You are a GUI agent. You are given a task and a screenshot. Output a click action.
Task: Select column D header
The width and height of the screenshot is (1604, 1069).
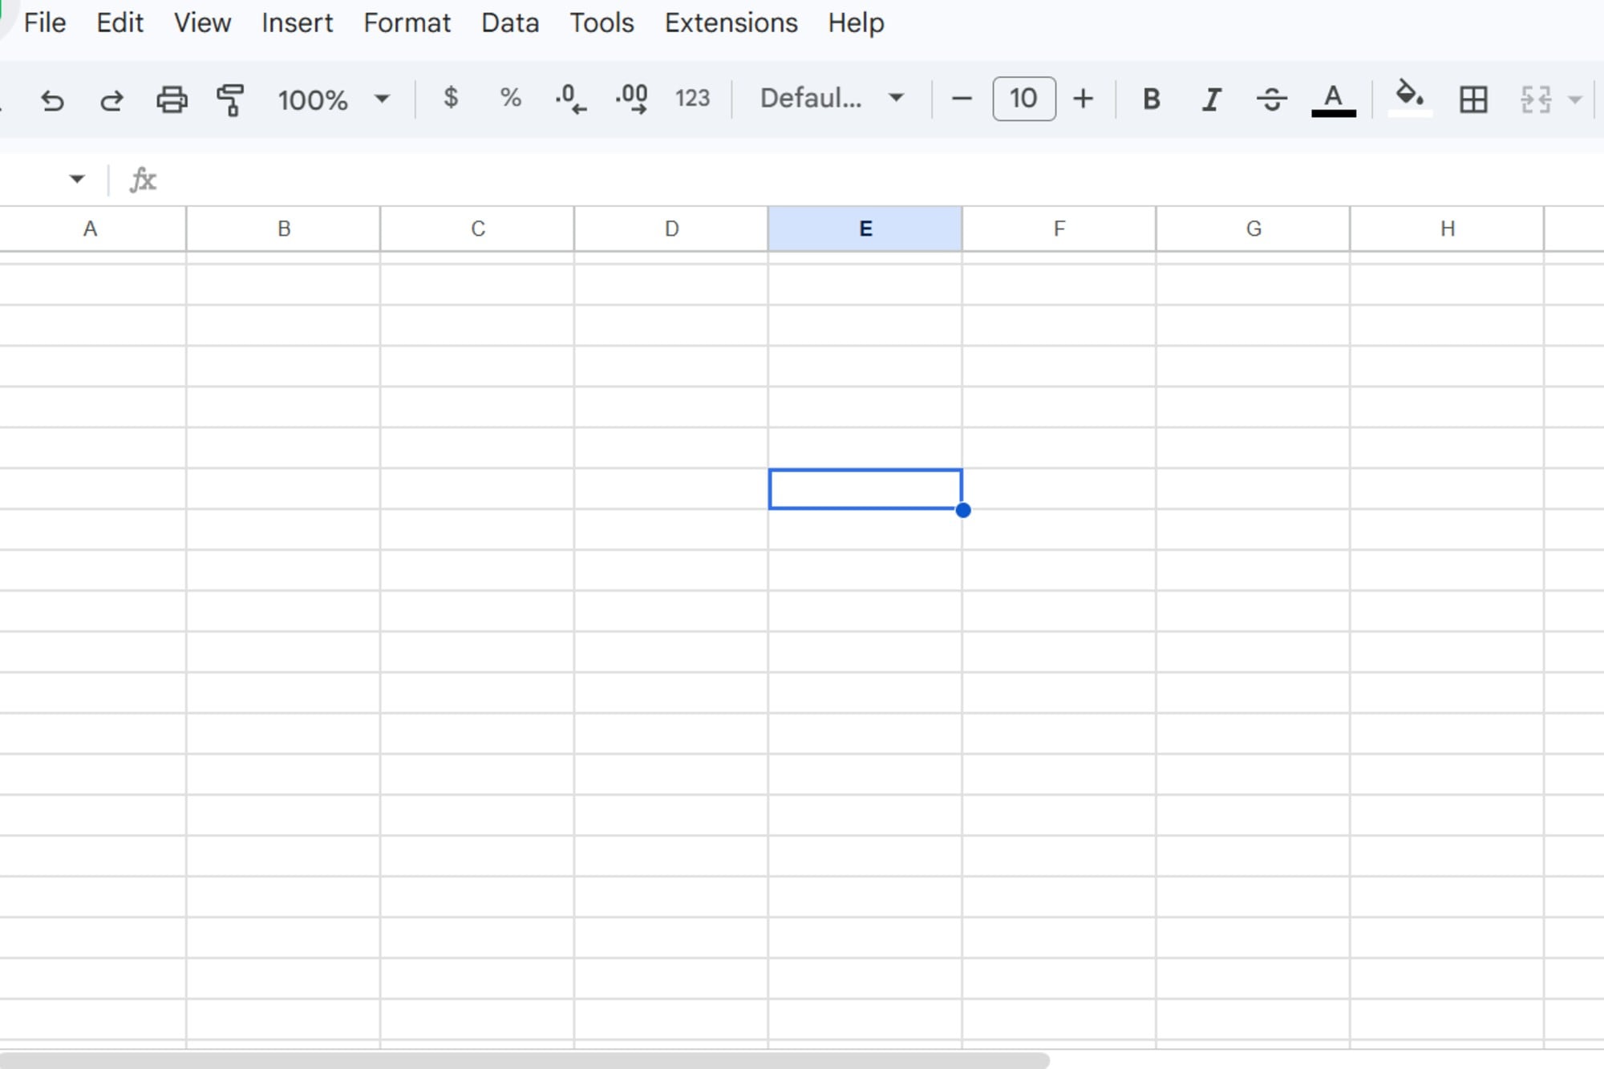point(671,229)
